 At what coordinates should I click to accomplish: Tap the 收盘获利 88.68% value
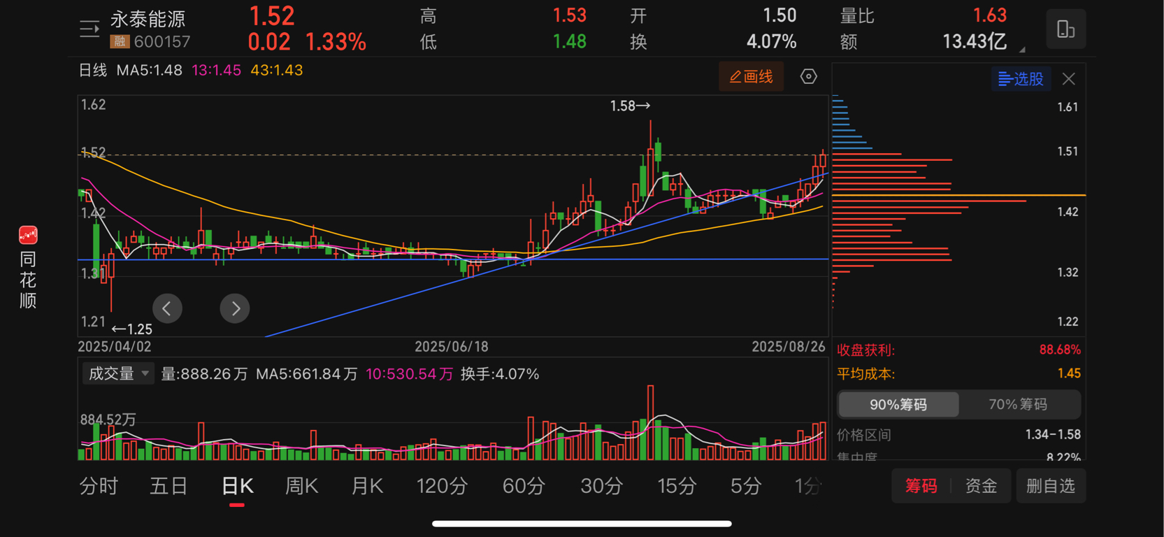pyautogui.click(x=1060, y=350)
